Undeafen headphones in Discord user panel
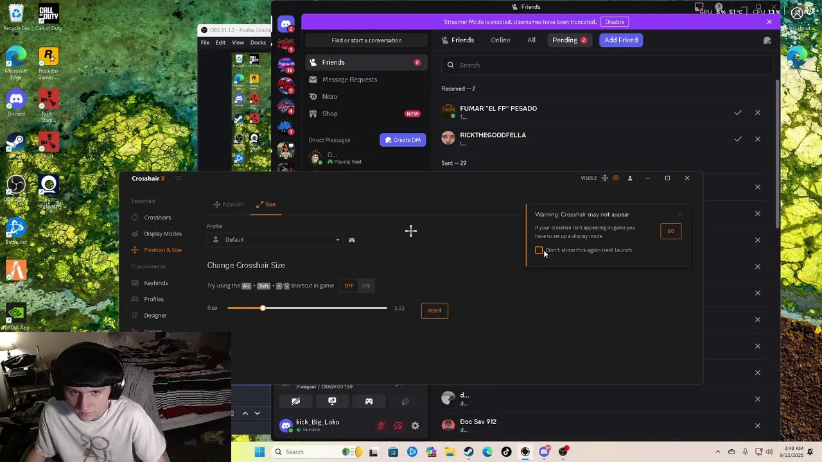822x462 pixels. 398,426
